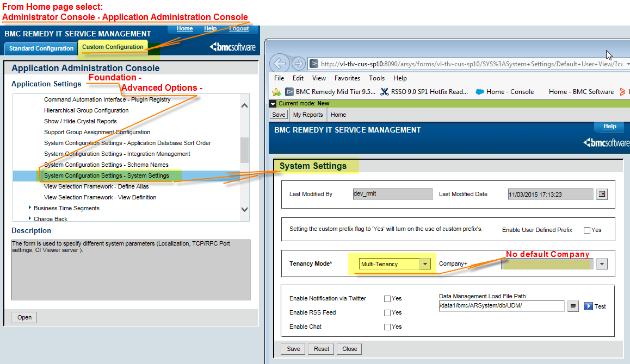Click the Logout link
The image size is (630, 364).
[239, 28]
